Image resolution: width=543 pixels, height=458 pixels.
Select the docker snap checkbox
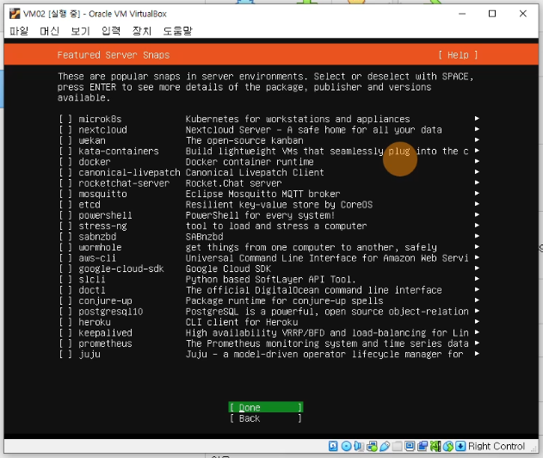click(65, 162)
